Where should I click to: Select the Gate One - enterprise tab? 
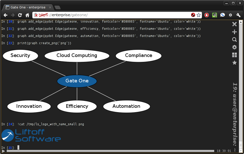pos(28,7)
